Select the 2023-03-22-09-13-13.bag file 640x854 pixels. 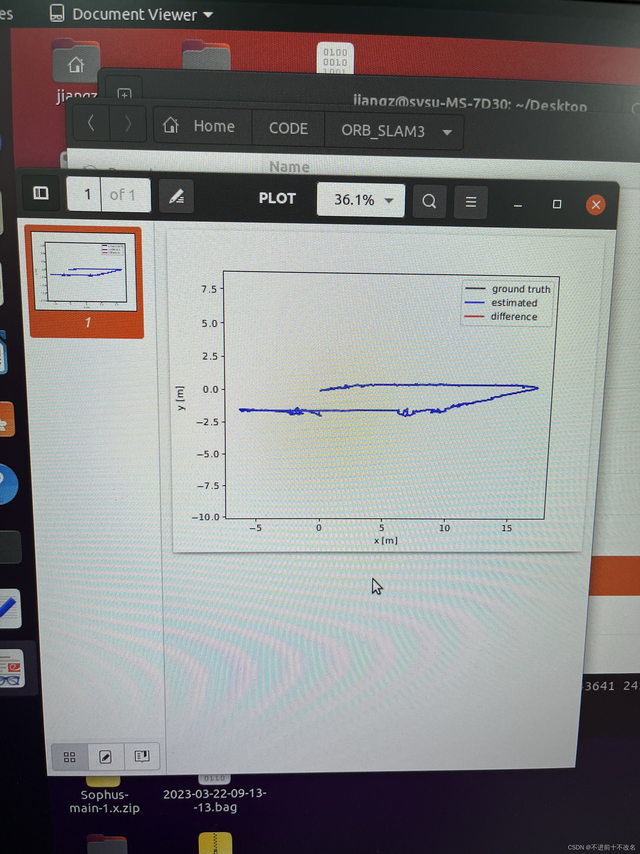pos(214,800)
